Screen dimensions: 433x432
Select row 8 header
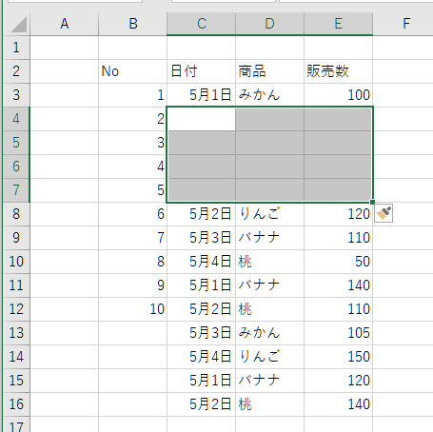click(x=16, y=214)
